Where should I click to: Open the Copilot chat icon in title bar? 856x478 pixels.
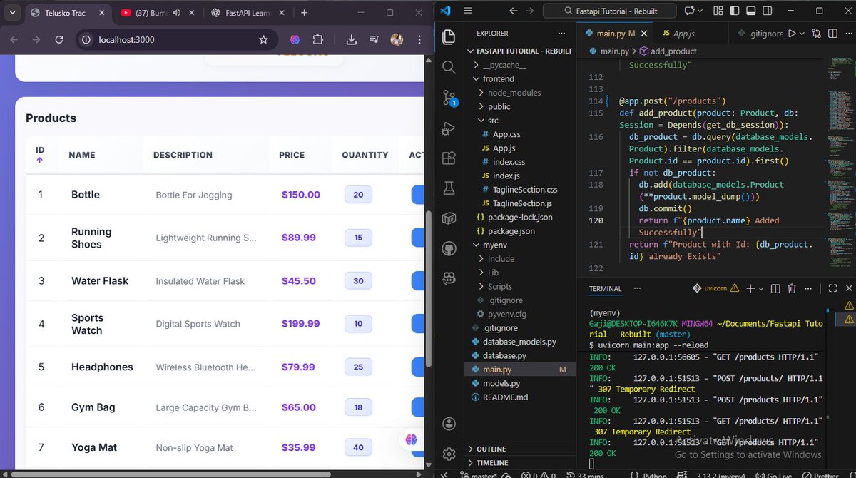(690, 11)
